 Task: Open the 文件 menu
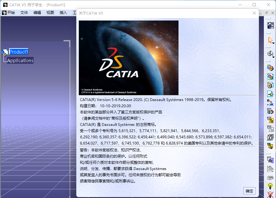point(24,13)
